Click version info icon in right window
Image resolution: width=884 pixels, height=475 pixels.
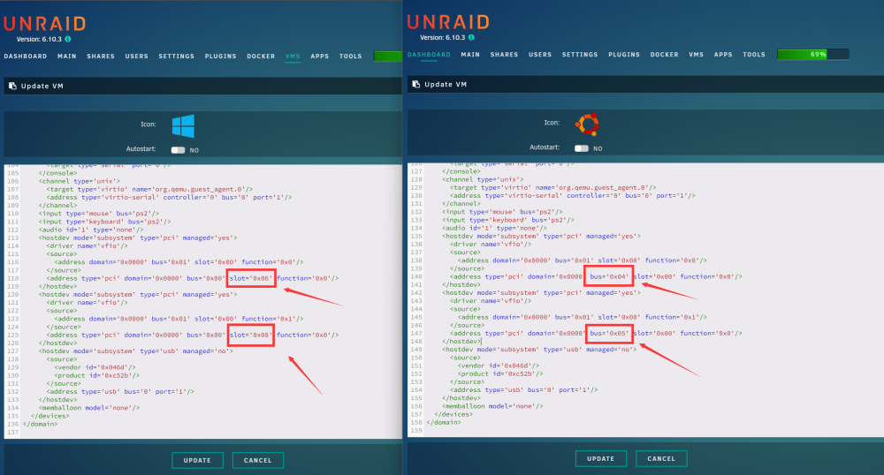click(x=471, y=38)
